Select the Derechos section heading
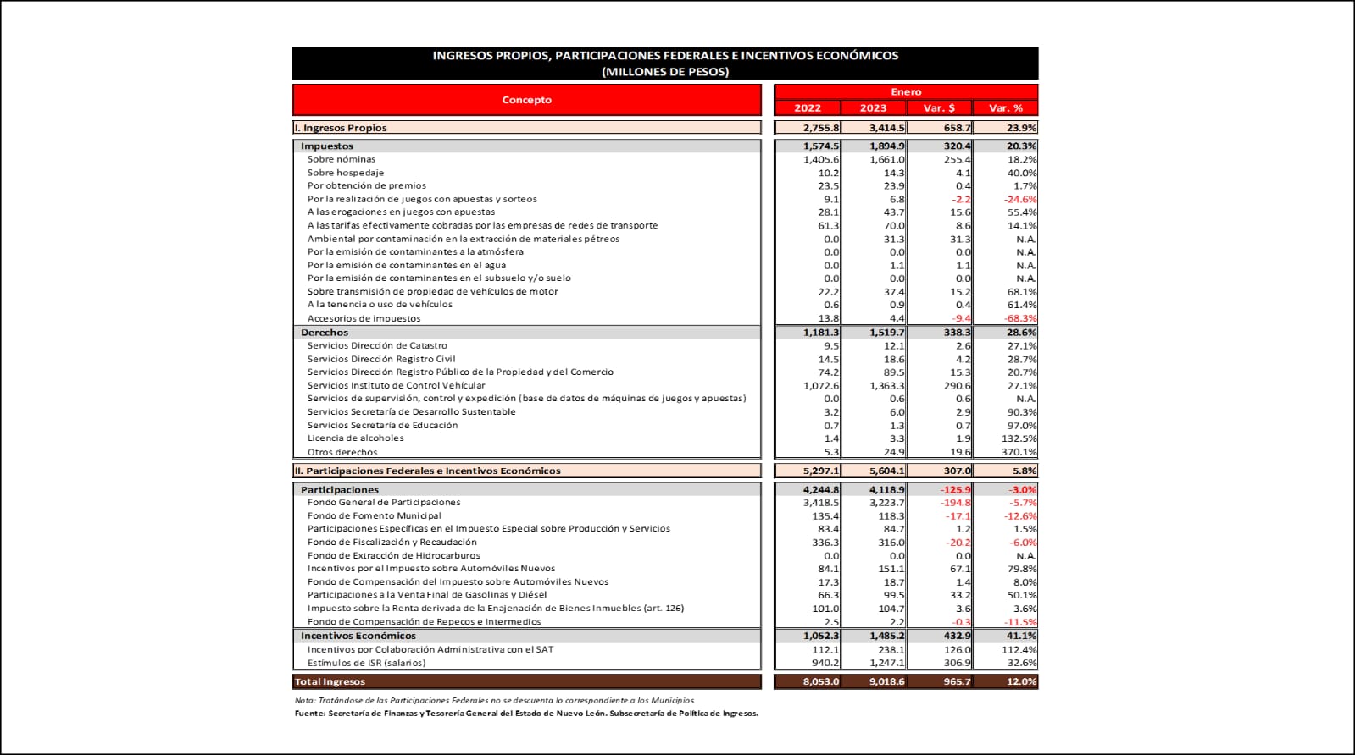Image resolution: width=1355 pixels, height=755 pixels. [x=325, y=333]
